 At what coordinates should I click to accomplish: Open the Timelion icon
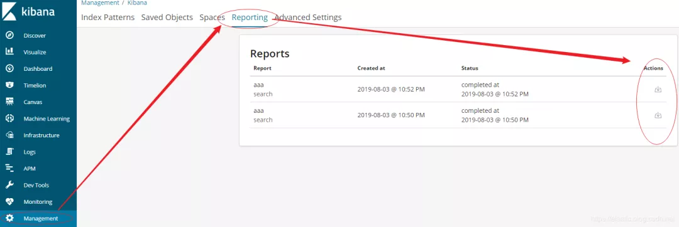point(9,85)
